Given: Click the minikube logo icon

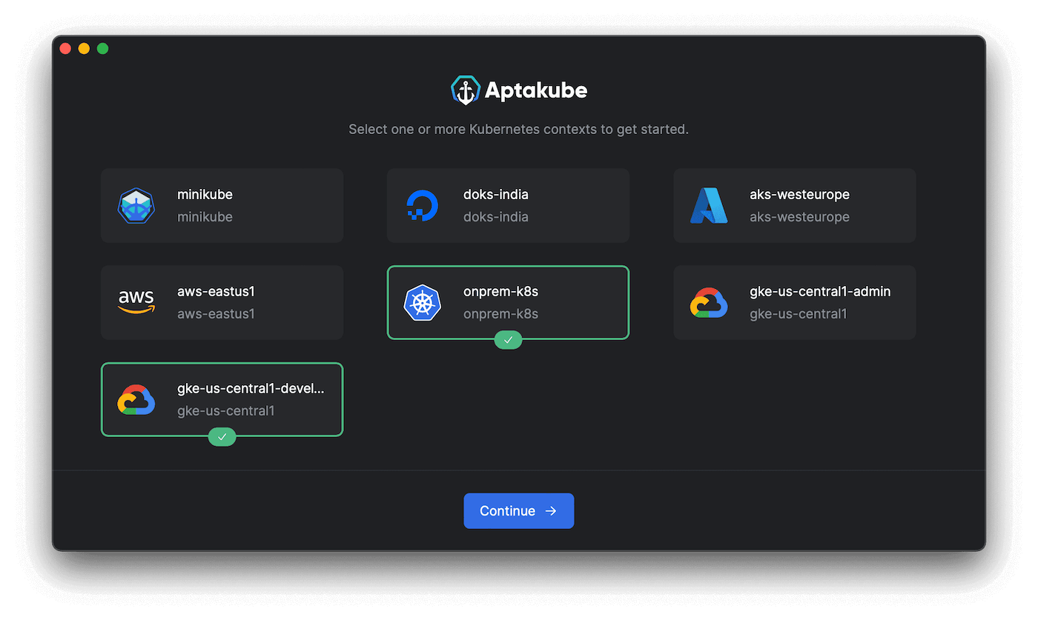Looking at the screenshot, I should coord(136,206).
